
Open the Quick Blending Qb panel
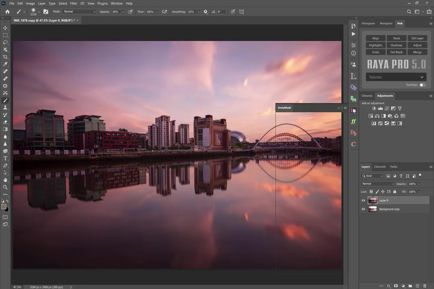click(353, 87)
